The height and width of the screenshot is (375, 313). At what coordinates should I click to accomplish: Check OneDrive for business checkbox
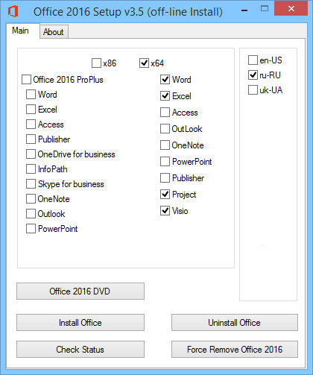point(31,154)
